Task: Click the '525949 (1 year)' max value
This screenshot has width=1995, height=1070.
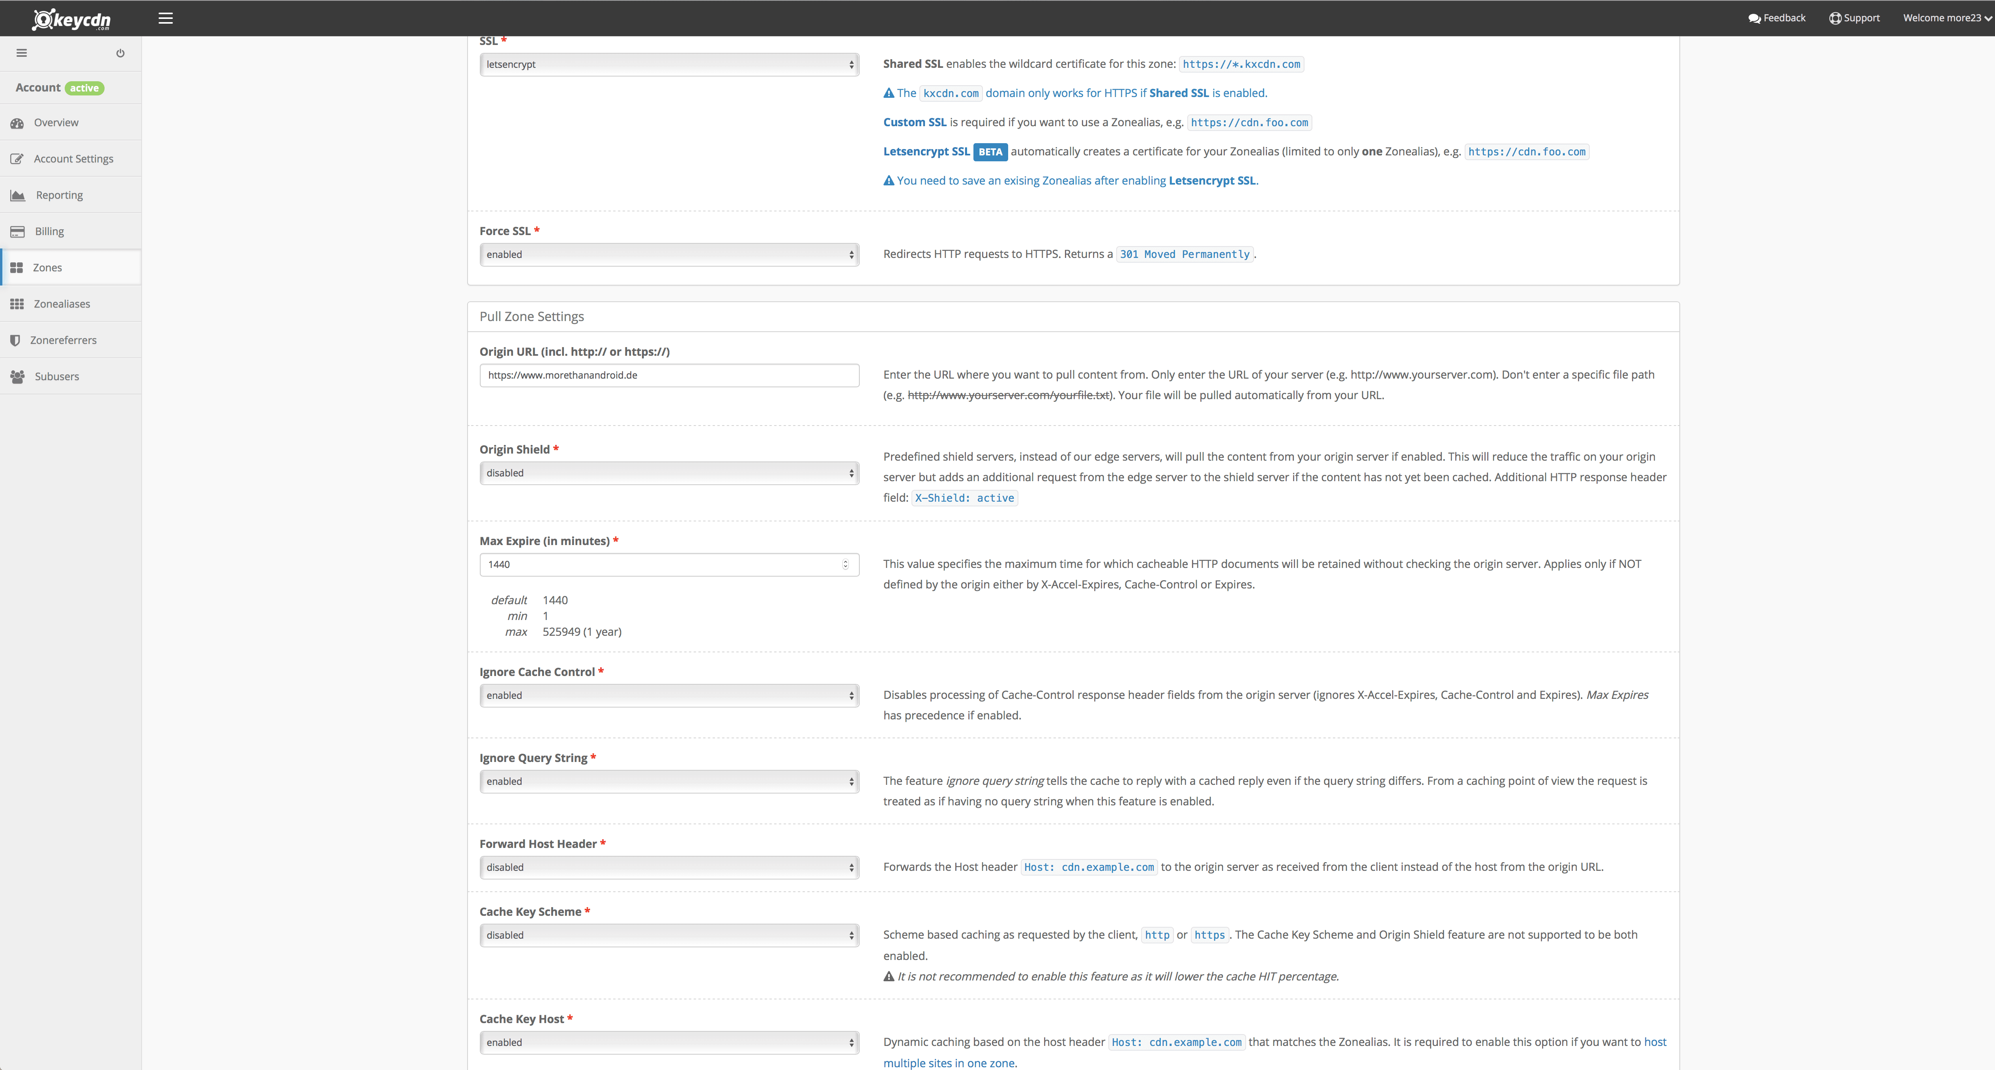Action: (x=582, y=632)
